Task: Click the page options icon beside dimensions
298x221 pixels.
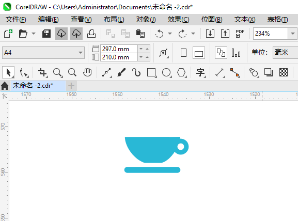Action: tap(164, 53)
